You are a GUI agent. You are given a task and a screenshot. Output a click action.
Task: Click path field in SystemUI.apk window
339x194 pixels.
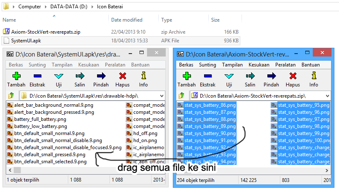(x=92, y=96)
